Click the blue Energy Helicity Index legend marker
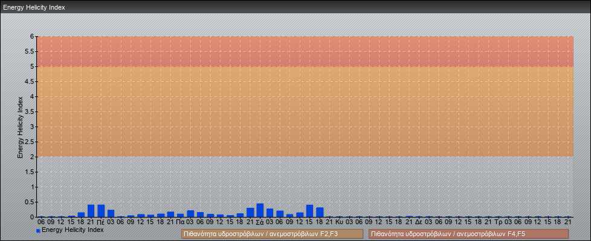591x241 pixels. point(38,231)
